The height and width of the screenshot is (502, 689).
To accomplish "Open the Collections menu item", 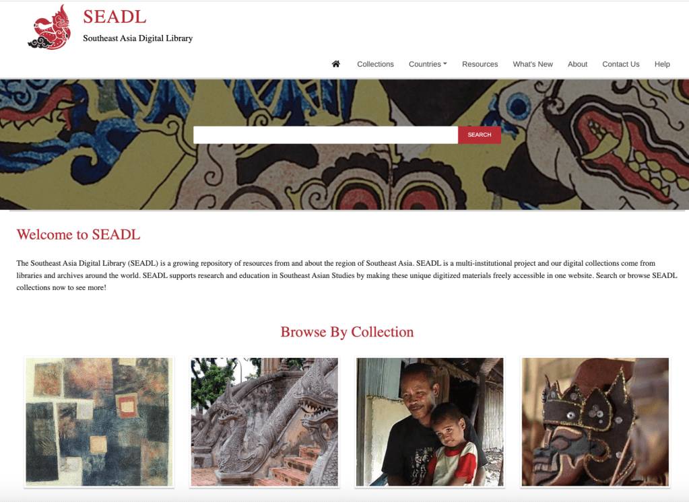I will (x=375, y=64).
